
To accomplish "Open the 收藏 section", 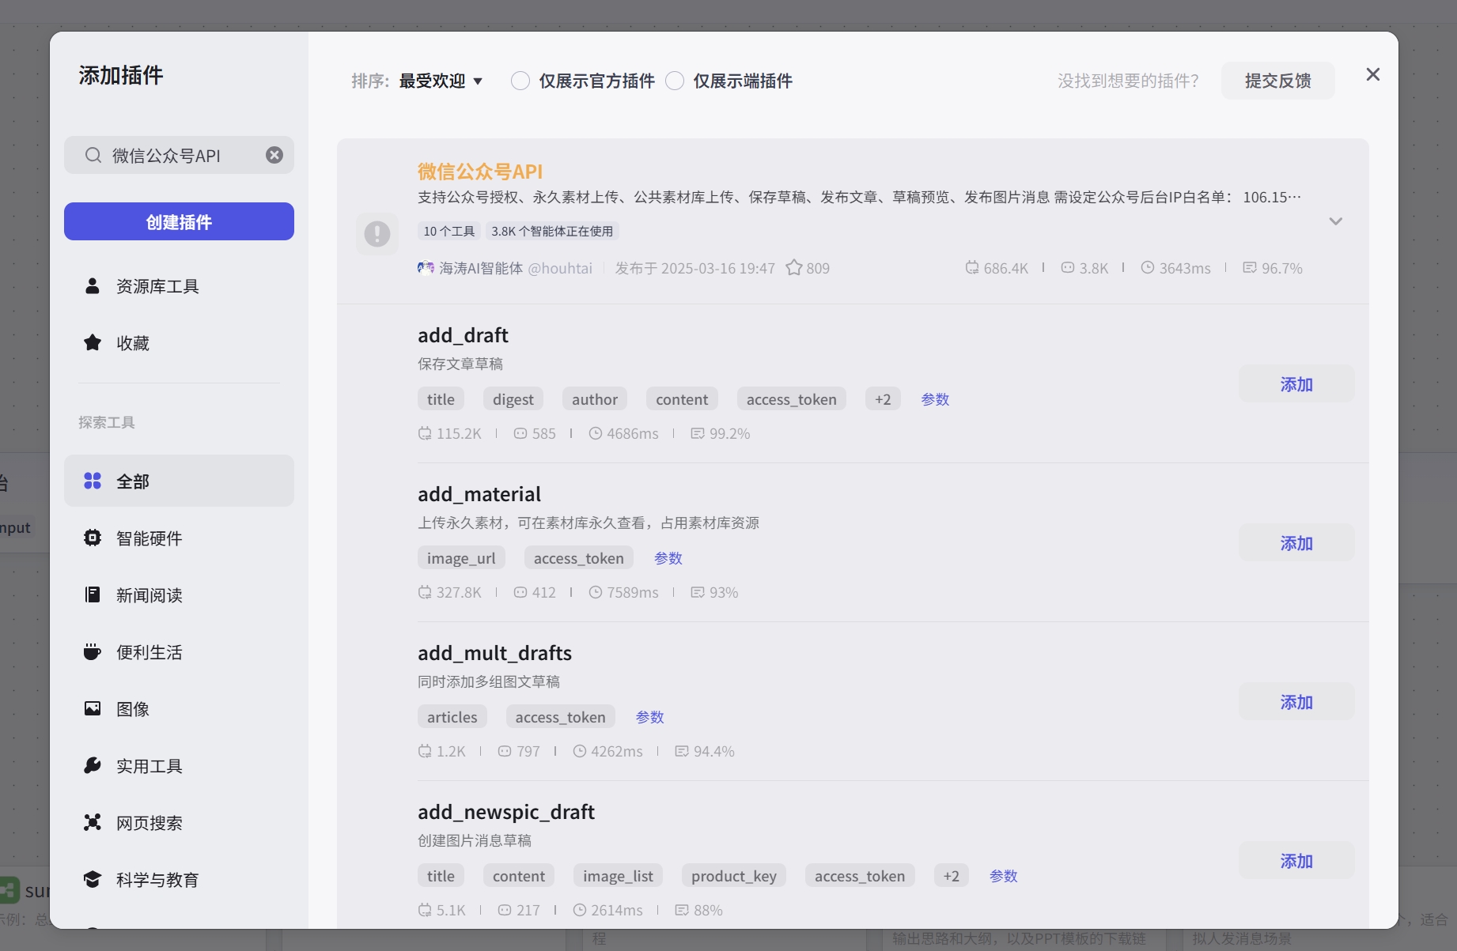I will point(179,343).
